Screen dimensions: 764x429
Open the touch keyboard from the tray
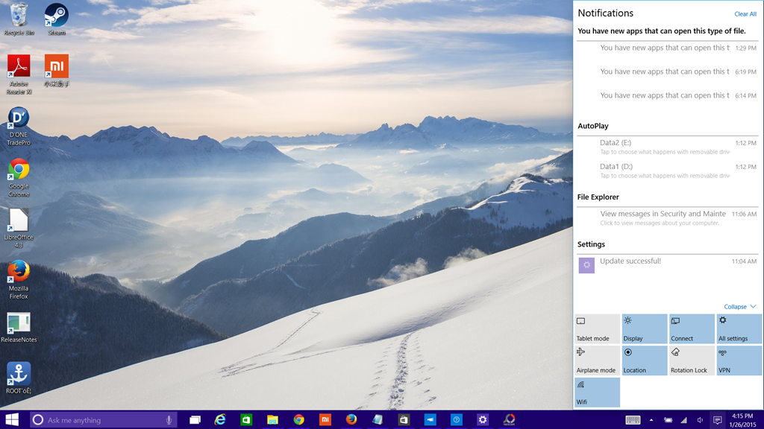point(635,419)
